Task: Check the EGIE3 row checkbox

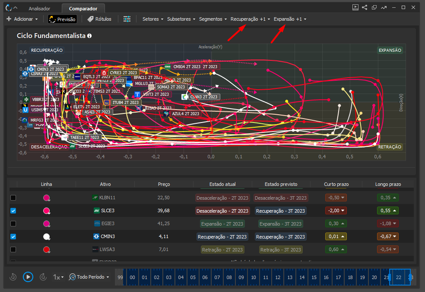Action: [13, 224]
